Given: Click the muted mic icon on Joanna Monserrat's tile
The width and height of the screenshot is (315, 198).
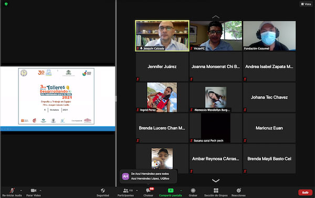Looking at the screenshot, I should [192, 79].
